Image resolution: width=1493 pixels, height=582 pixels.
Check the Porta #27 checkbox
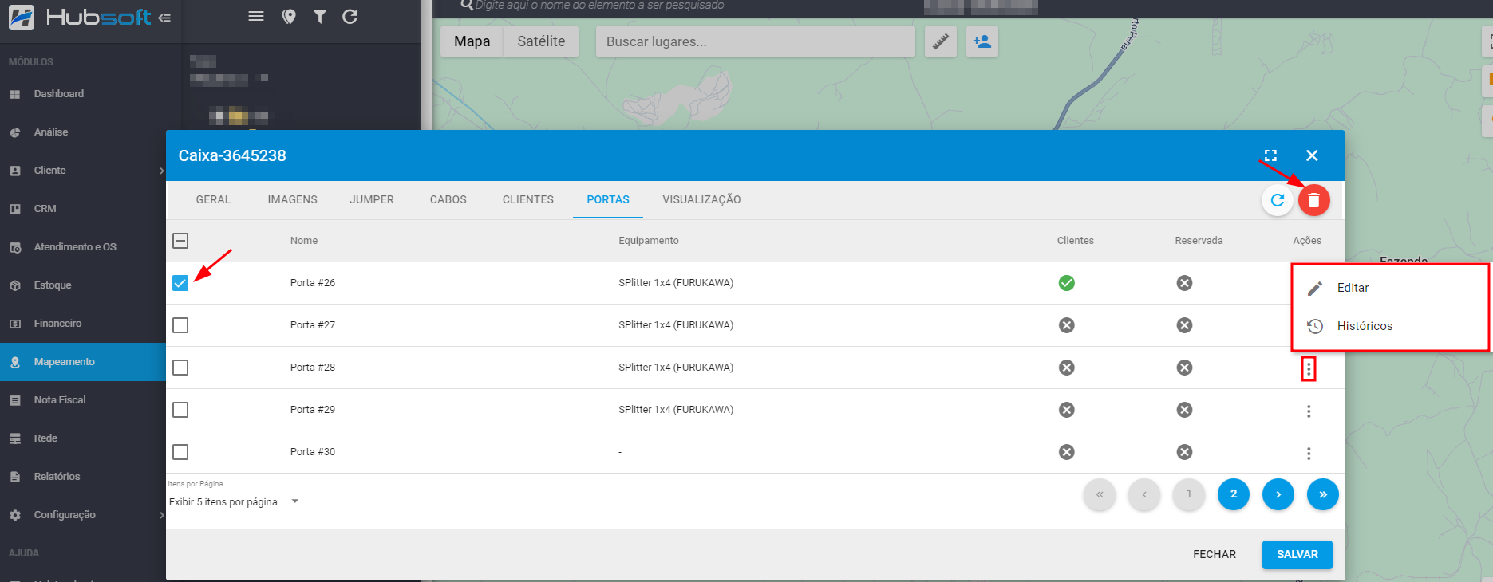pos(180,325)
